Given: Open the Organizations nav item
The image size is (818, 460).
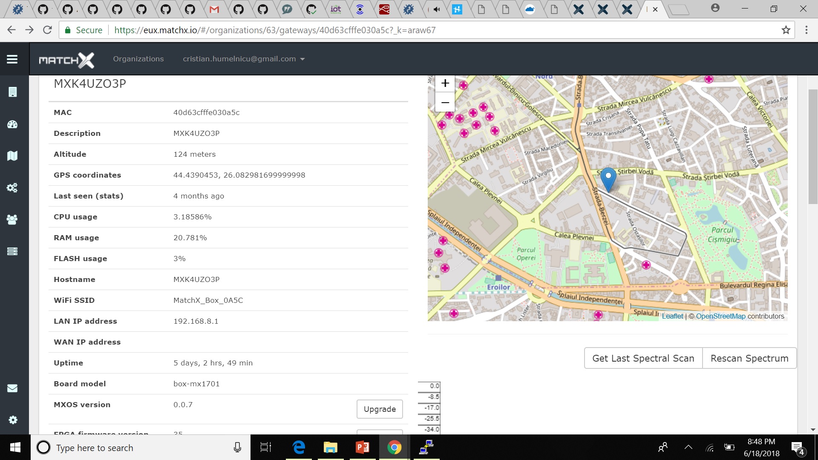Looking at the screenshot, I should tap(138, 59).
